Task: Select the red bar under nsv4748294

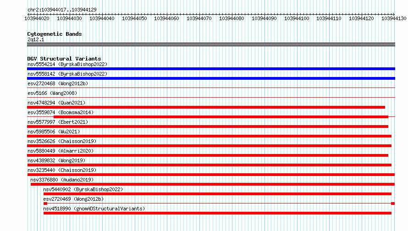Action: point(206,107)
